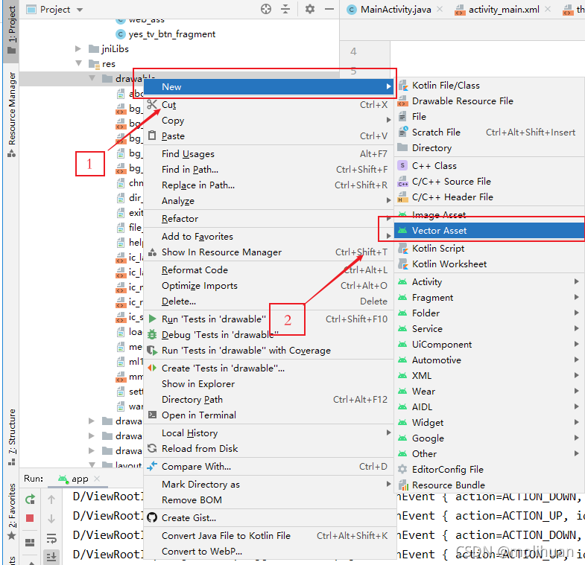Expand the jniLibs folder
Image resolution: width=585 pixels, height=565 pixels.
point(78,49)
